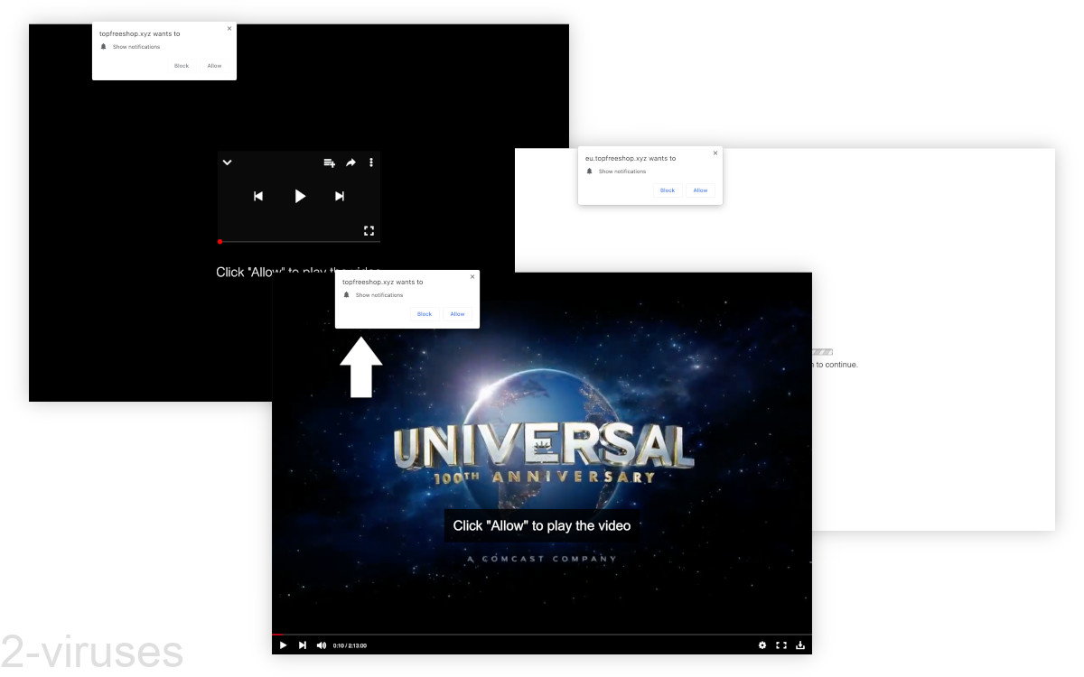Open the three-dot more options menu
The height and width of the screenshot is (677, 1084).
[x=370, y=162]
